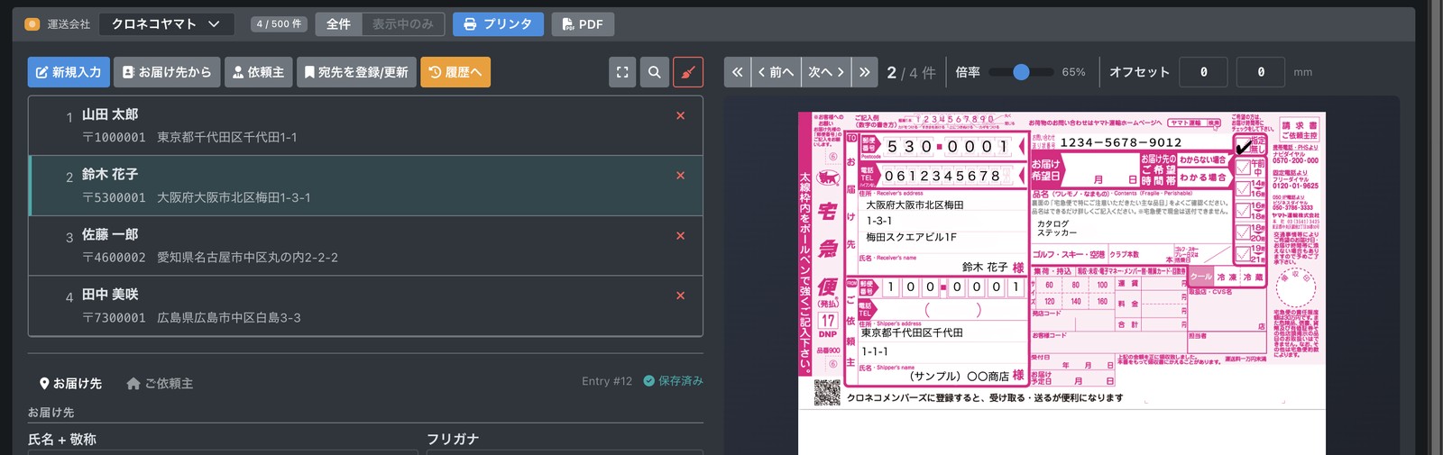This screenshot has width=1443, height=455.
Task: Select the 表示中のみ filter segment
Action: [403, 24]
